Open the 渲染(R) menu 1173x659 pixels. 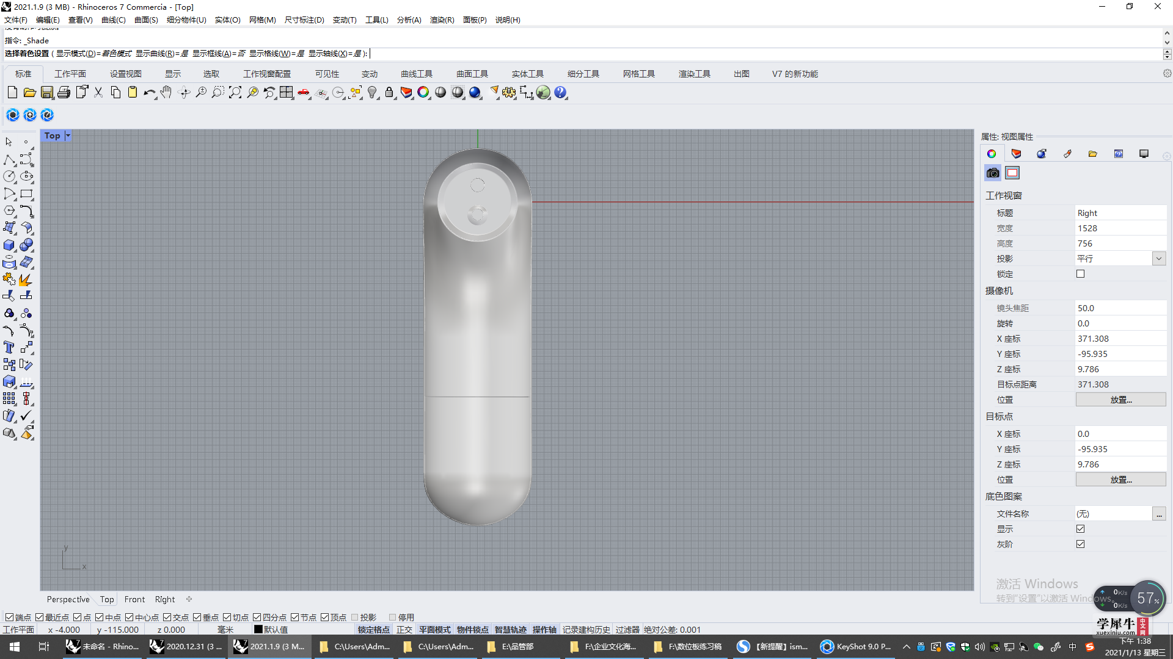point(442,20)
